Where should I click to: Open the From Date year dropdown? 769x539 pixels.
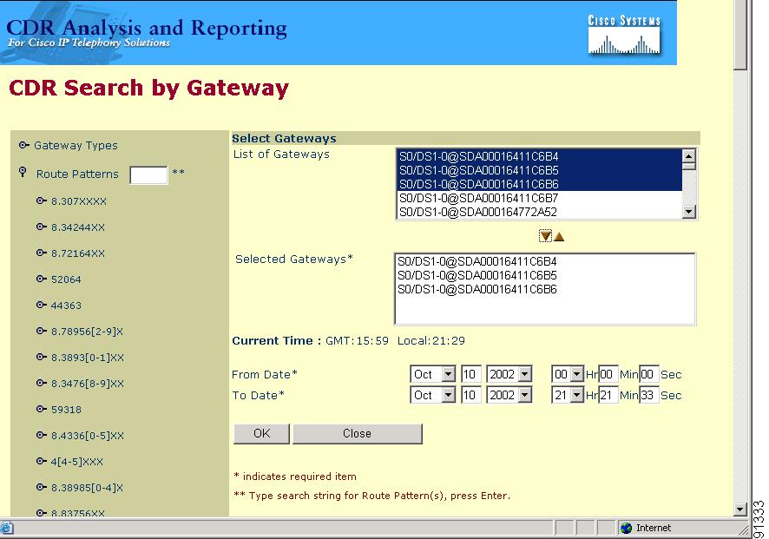(525, 374)
